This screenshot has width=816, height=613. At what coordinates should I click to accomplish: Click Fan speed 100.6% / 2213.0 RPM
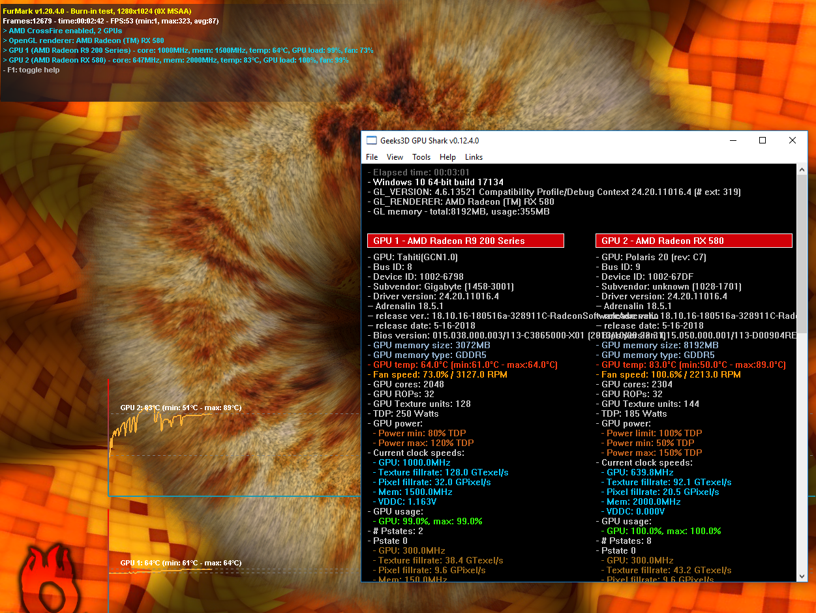tap(668, 374)
